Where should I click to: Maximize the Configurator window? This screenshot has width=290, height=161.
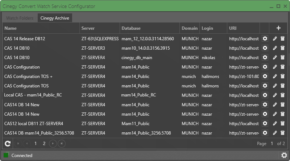278,6
